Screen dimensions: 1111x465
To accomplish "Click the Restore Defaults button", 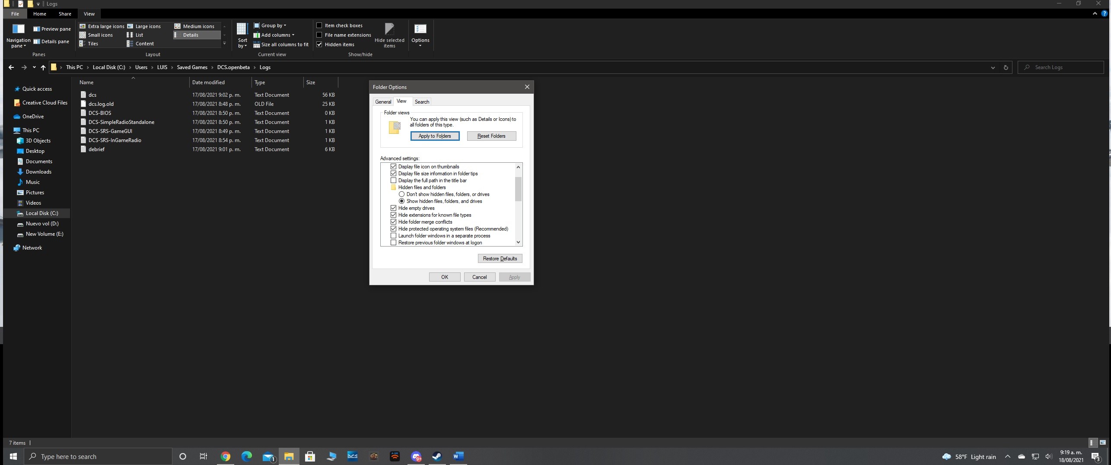I will (x=500, y=259).
